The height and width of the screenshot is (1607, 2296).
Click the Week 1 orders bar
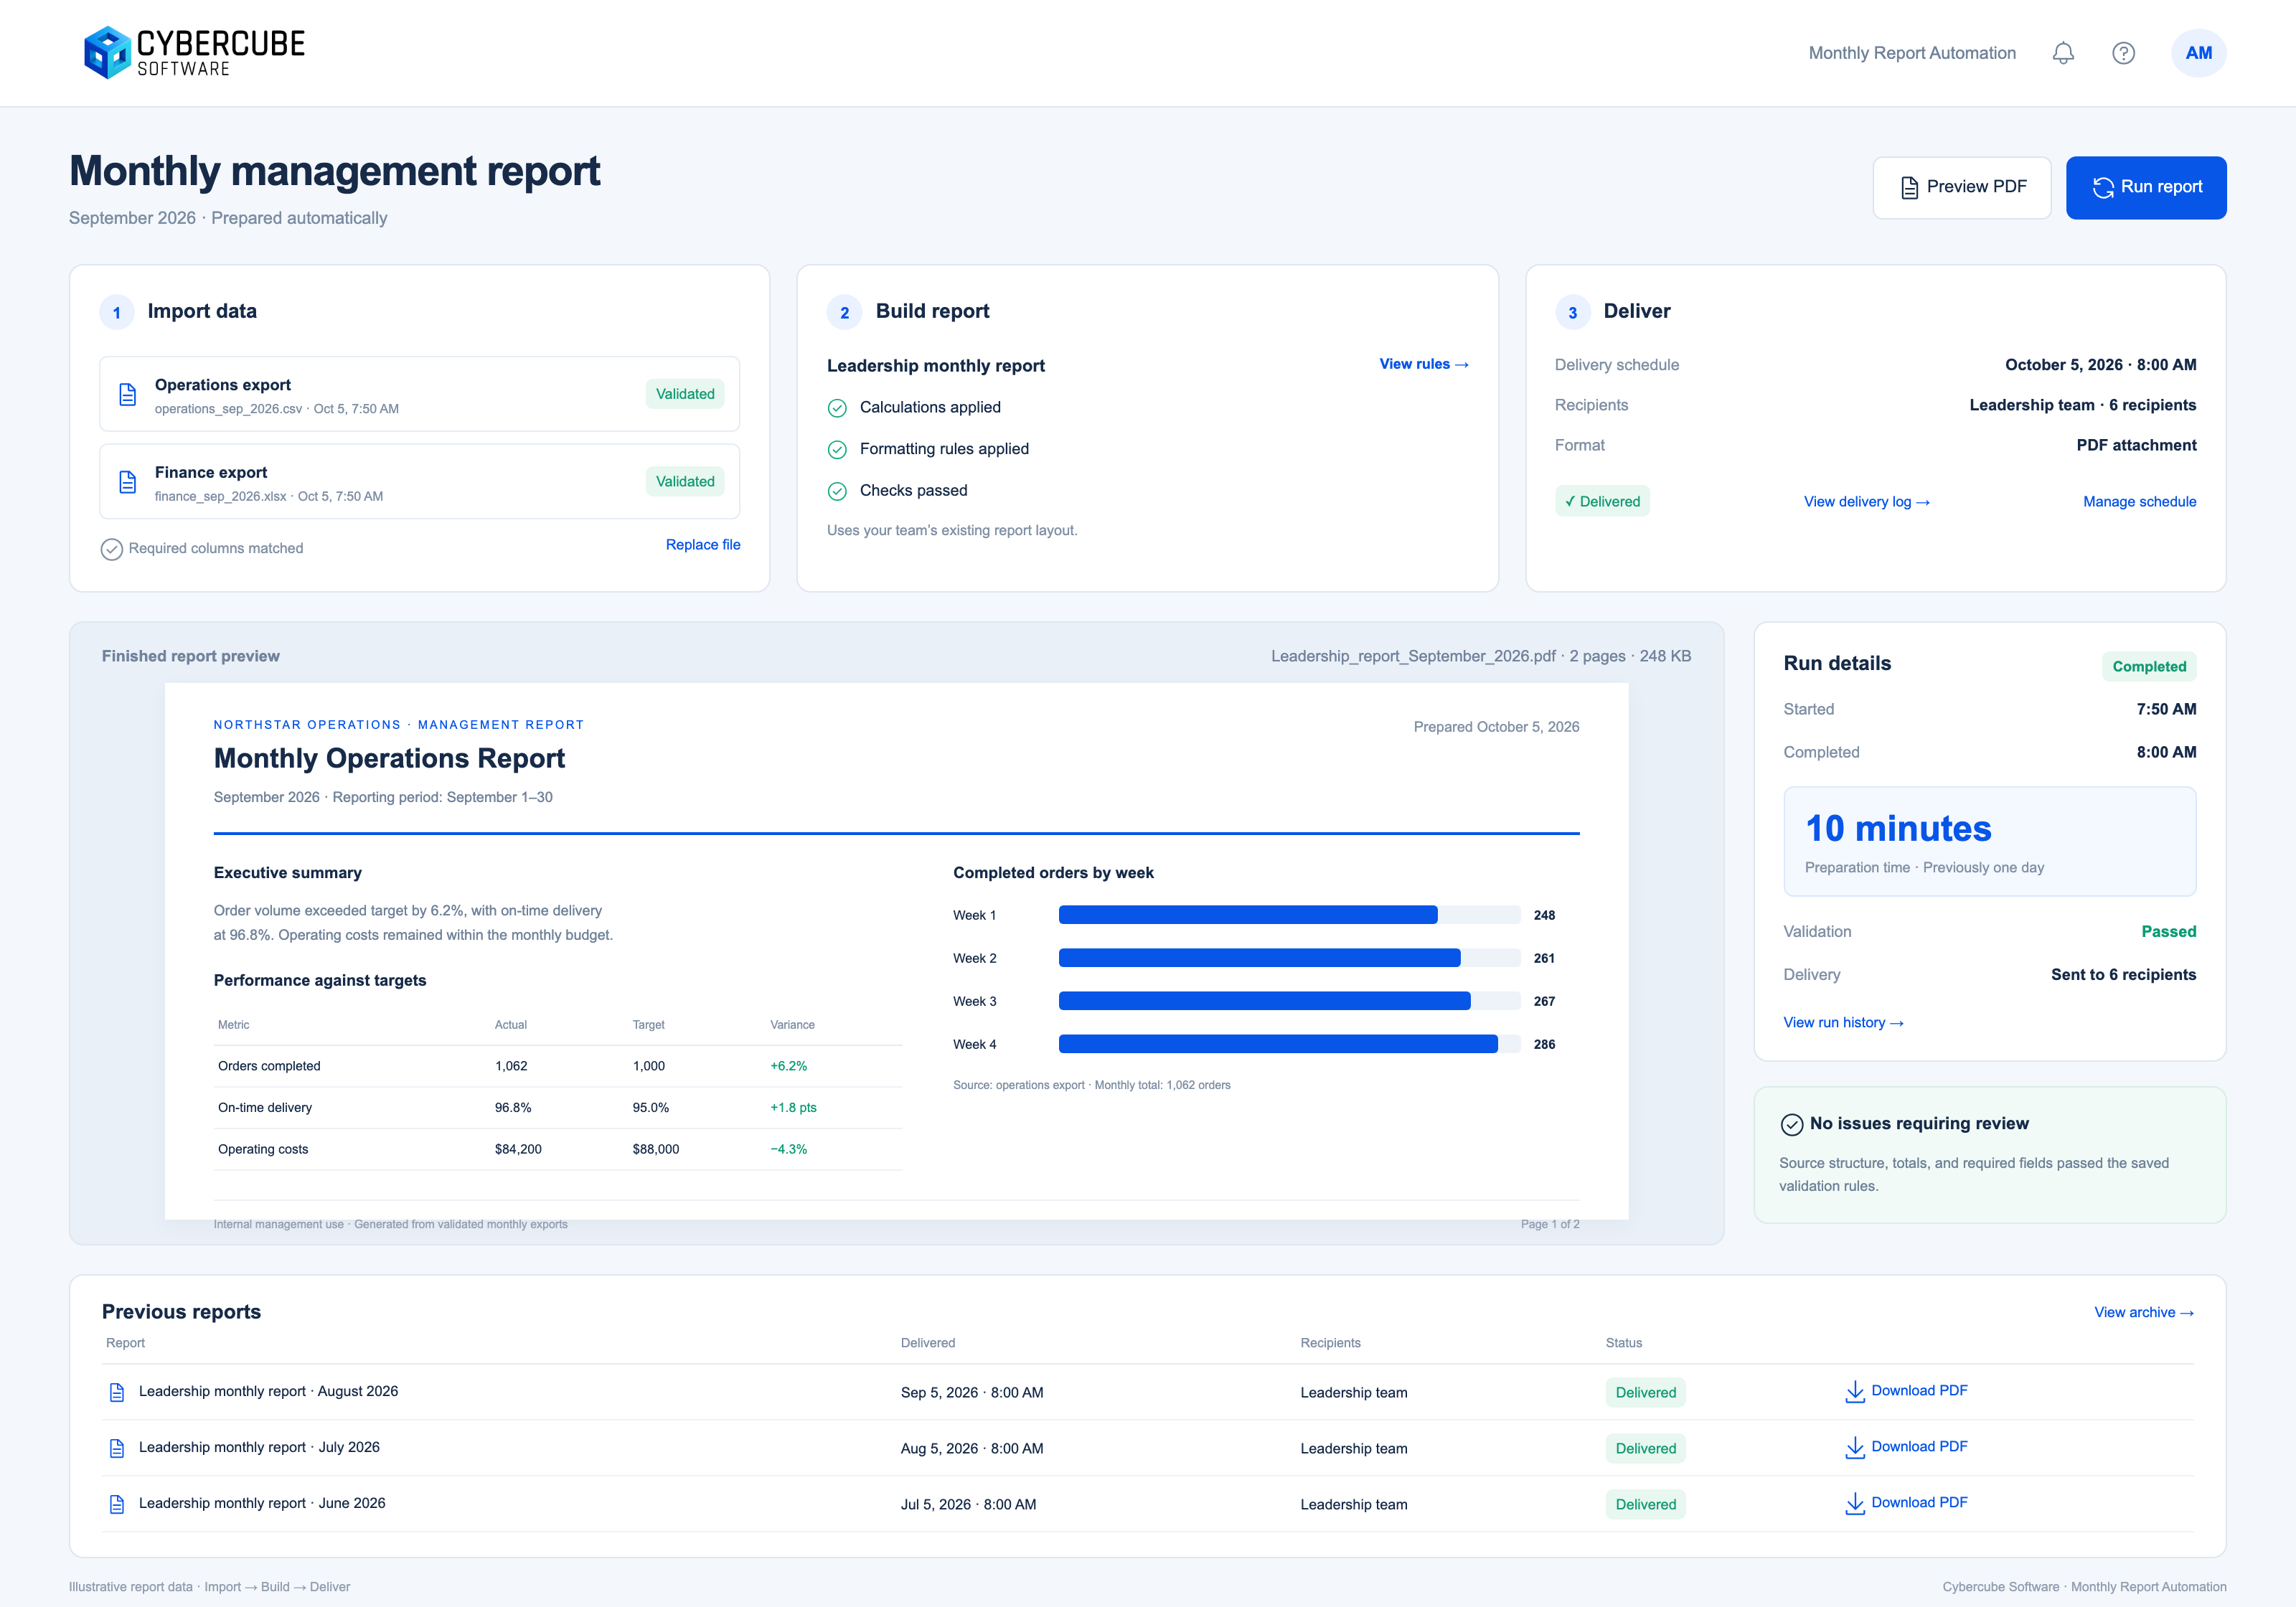tap(1248, 915)
